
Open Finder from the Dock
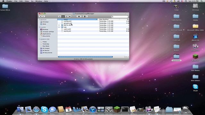click(x=20, y=109)
